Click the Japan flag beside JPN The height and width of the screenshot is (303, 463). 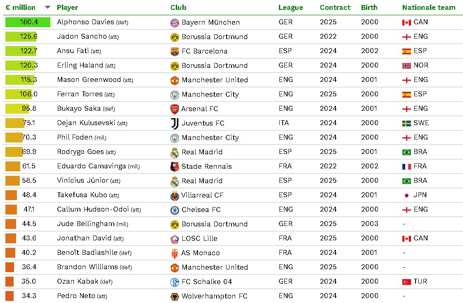click(x=406, y=195)
